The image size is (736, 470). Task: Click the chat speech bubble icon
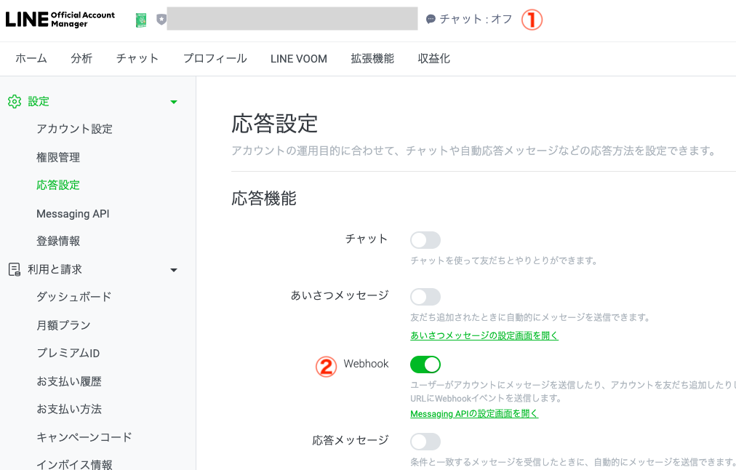pos(431,19)
